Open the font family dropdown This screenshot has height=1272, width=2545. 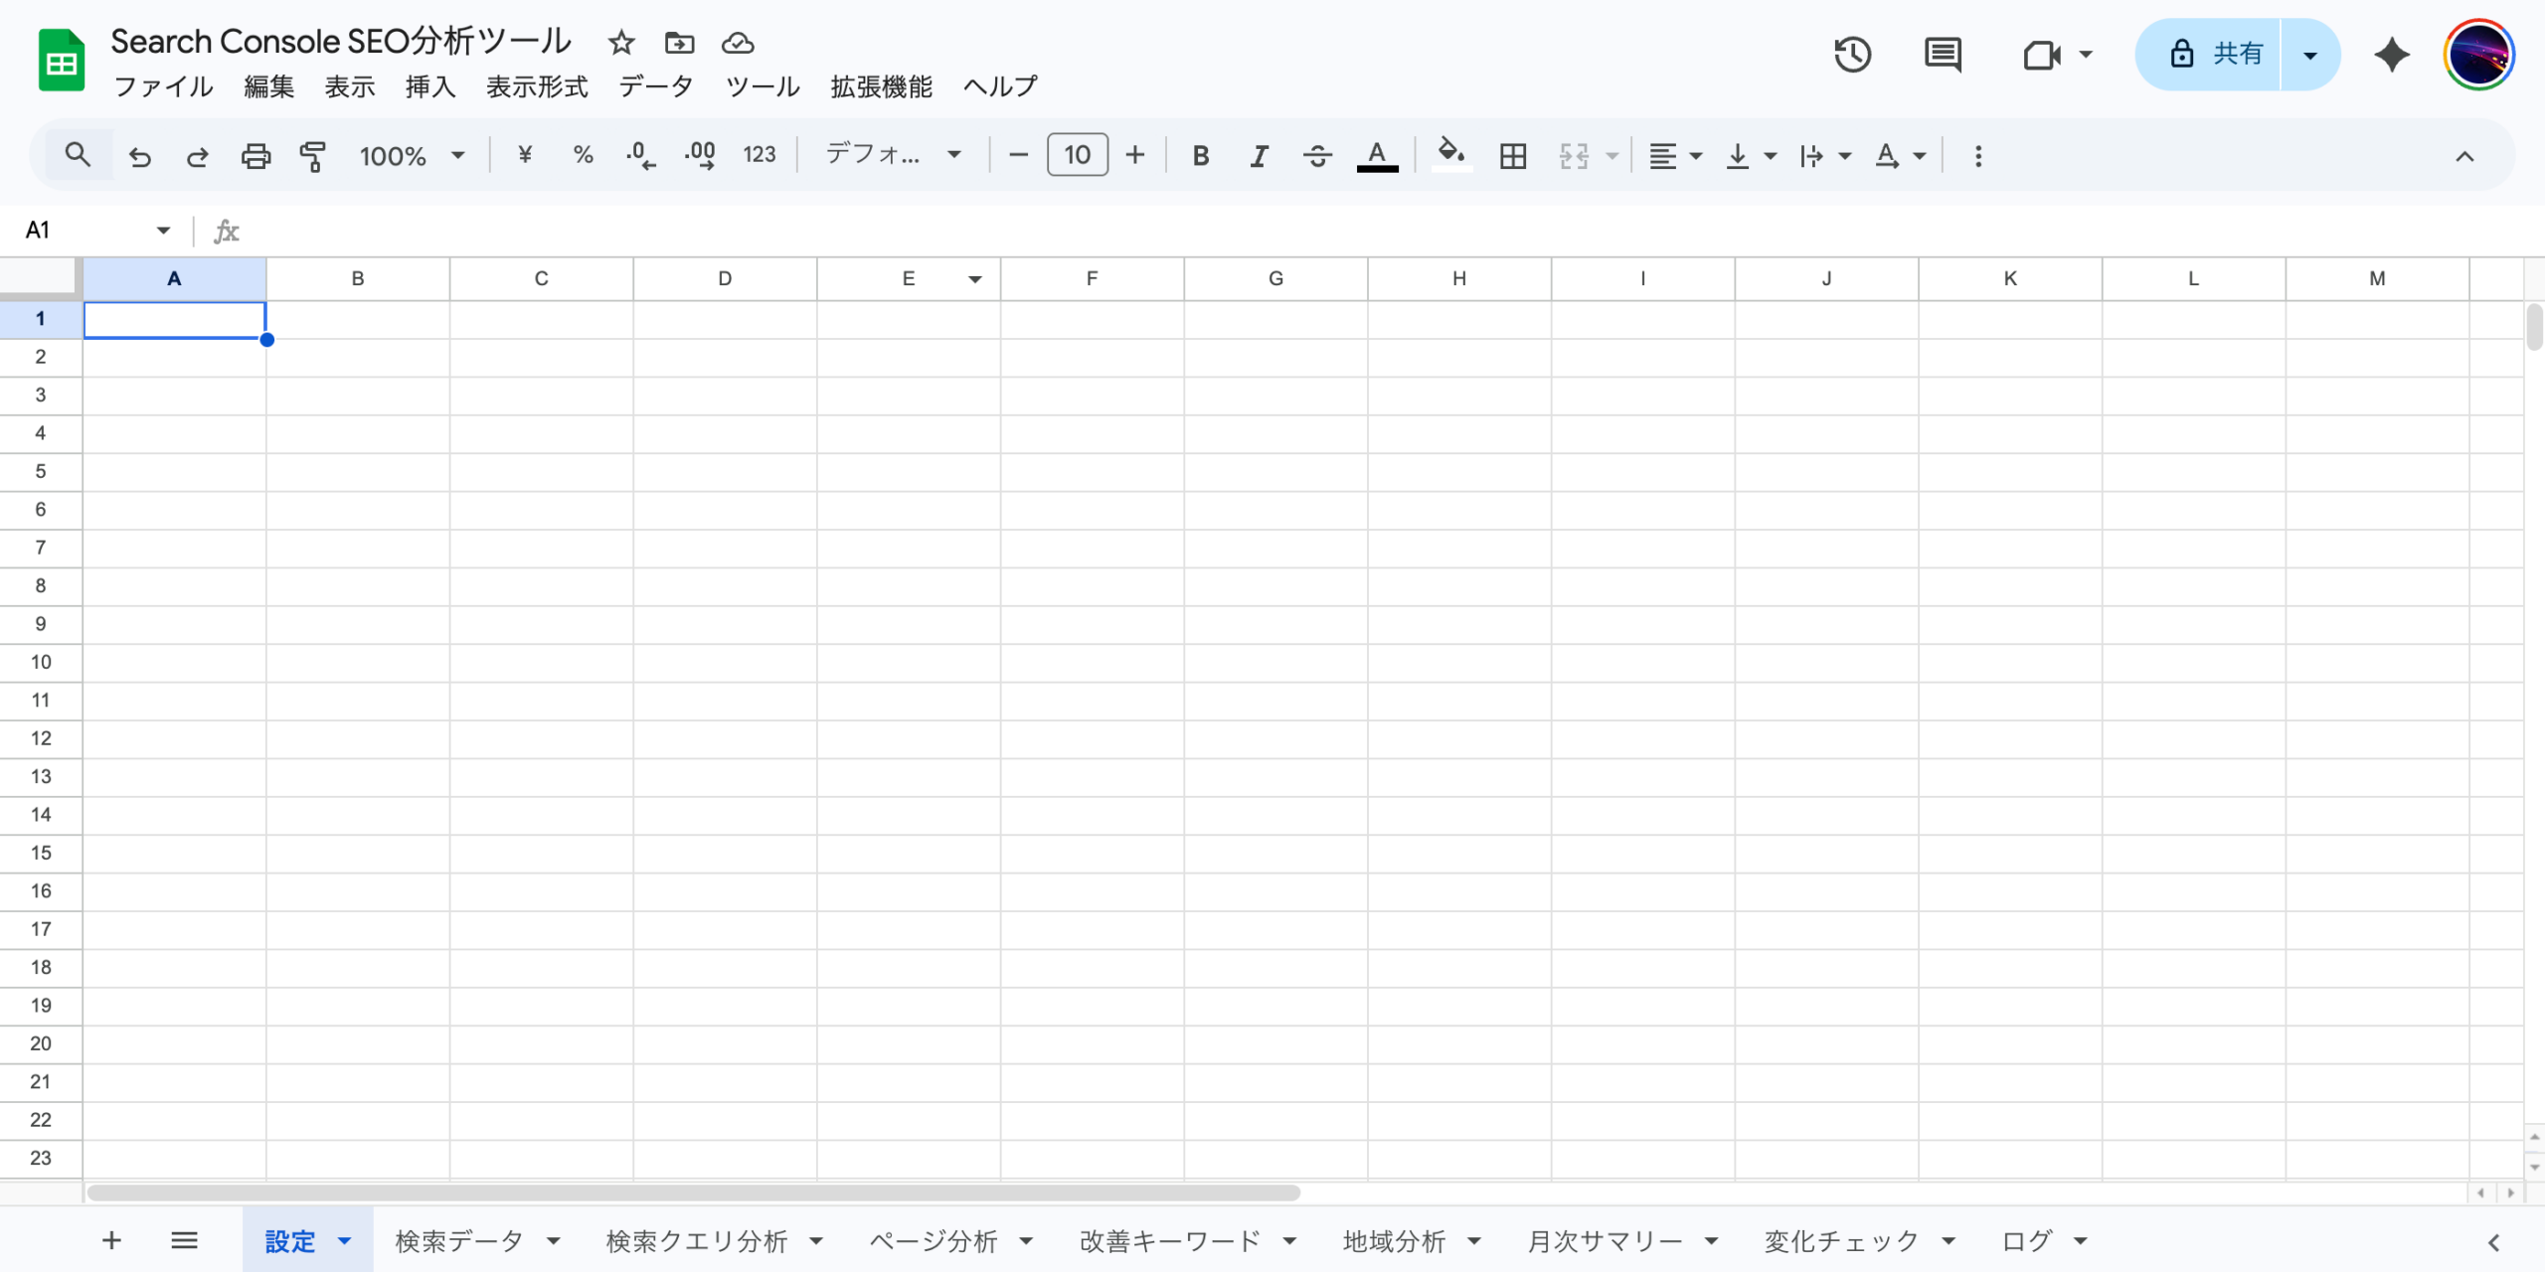(893, 155)
